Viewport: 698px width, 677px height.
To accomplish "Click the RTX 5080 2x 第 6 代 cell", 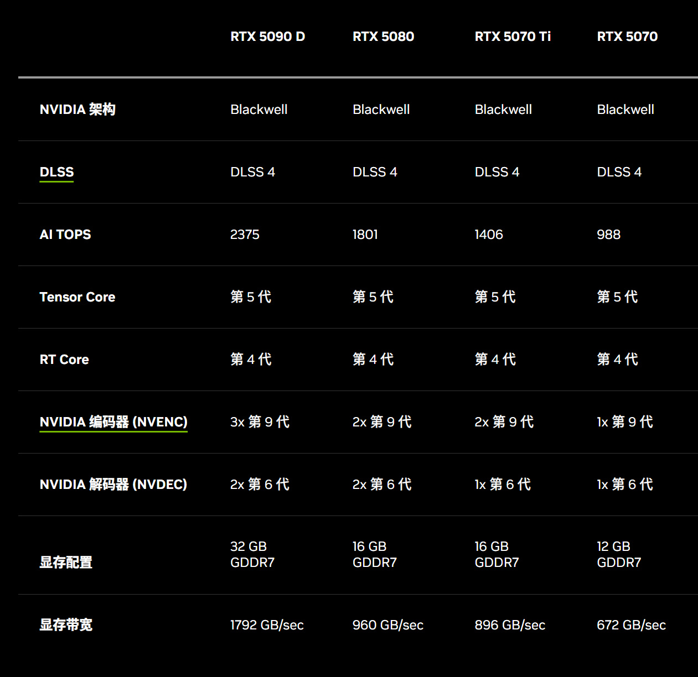I will [x=382, y=485].
